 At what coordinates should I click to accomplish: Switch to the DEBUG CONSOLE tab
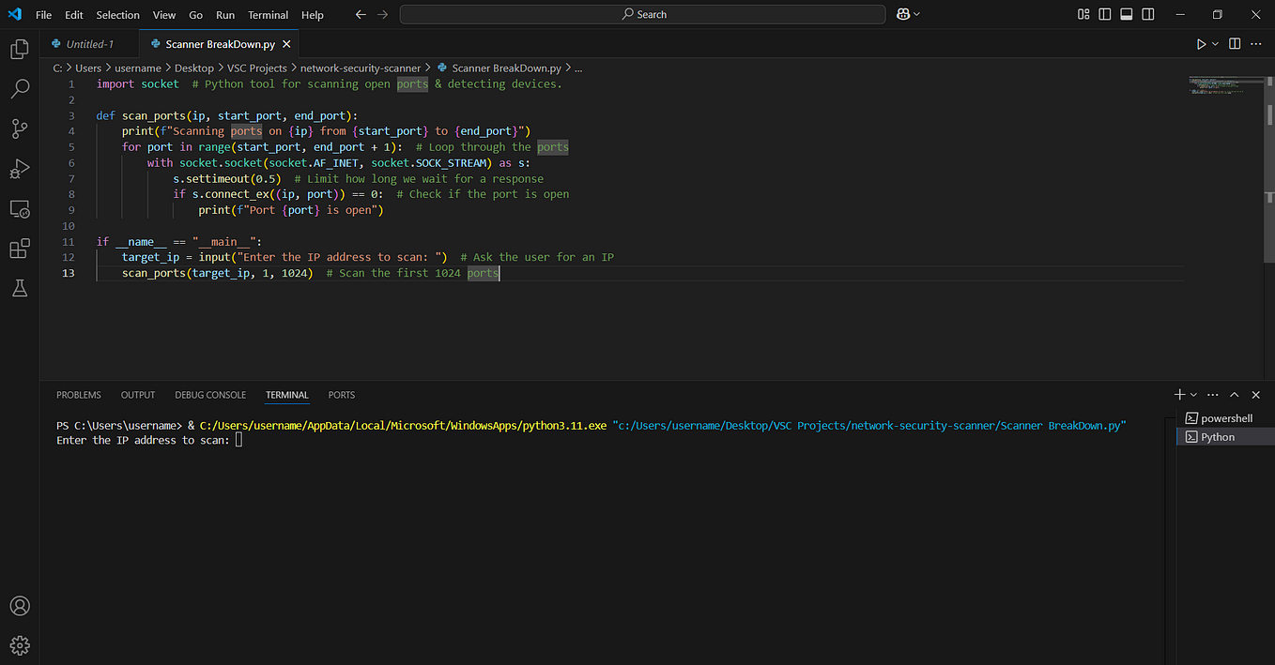point(210,395)
